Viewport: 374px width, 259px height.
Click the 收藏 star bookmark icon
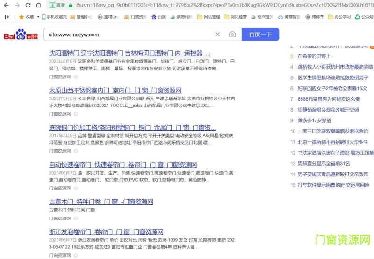click(x=22, y=17)
